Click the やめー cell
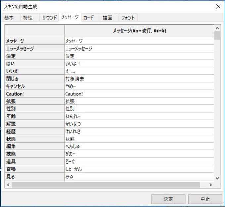Screen dimensions: 225x207 (139, 86)
